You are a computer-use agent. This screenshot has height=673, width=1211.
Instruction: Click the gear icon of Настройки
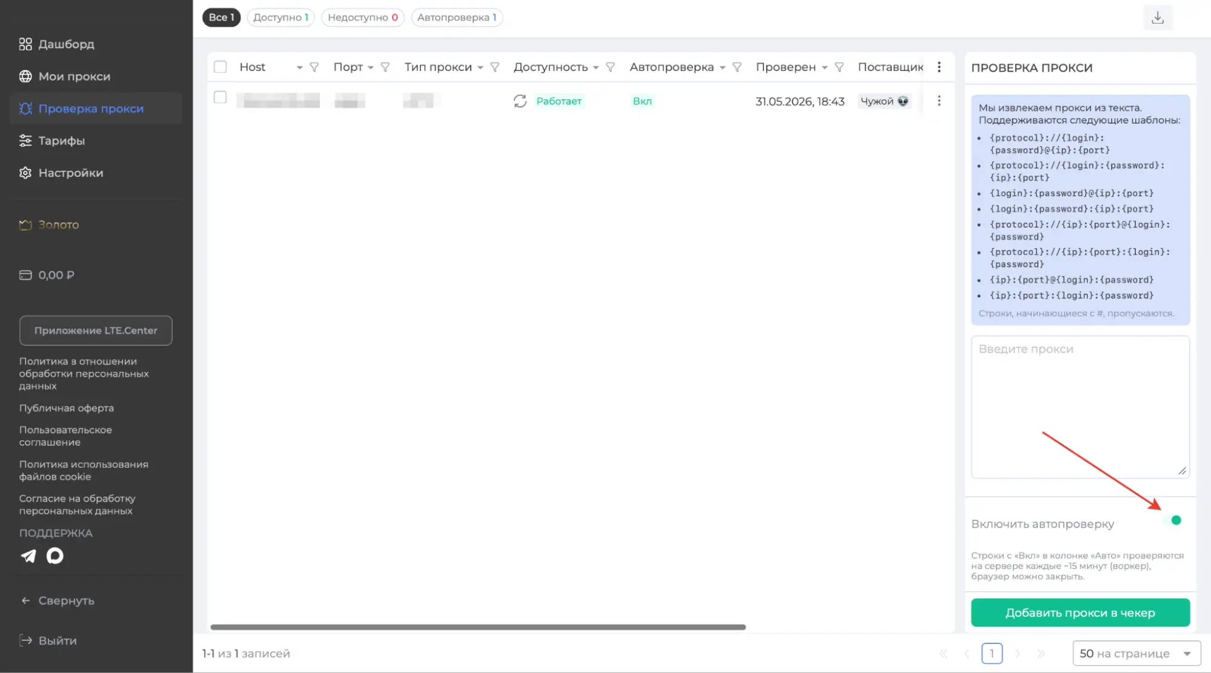pos(25,173)
